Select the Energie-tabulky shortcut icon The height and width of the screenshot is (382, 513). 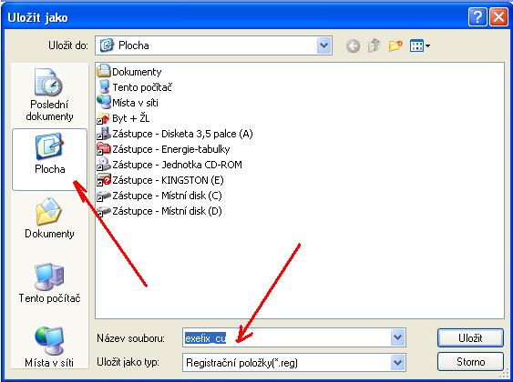tap(104, 149)
